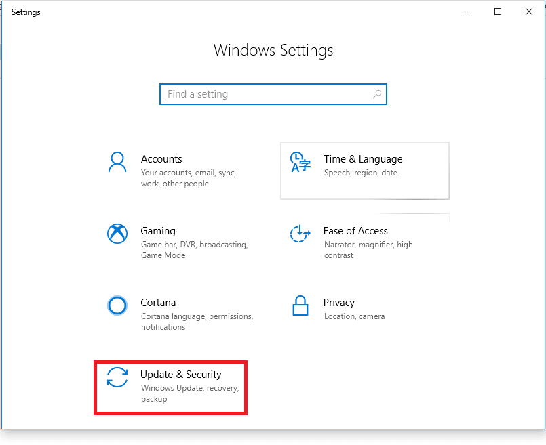Click the Gaming Xbox logo icon

pyautogui.click(x=117, y=234)
